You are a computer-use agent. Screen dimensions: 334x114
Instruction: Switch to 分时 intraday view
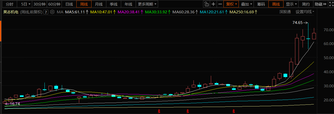10,4
